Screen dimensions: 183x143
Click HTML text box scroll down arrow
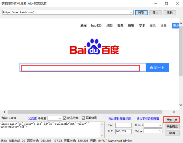[102, 136]
